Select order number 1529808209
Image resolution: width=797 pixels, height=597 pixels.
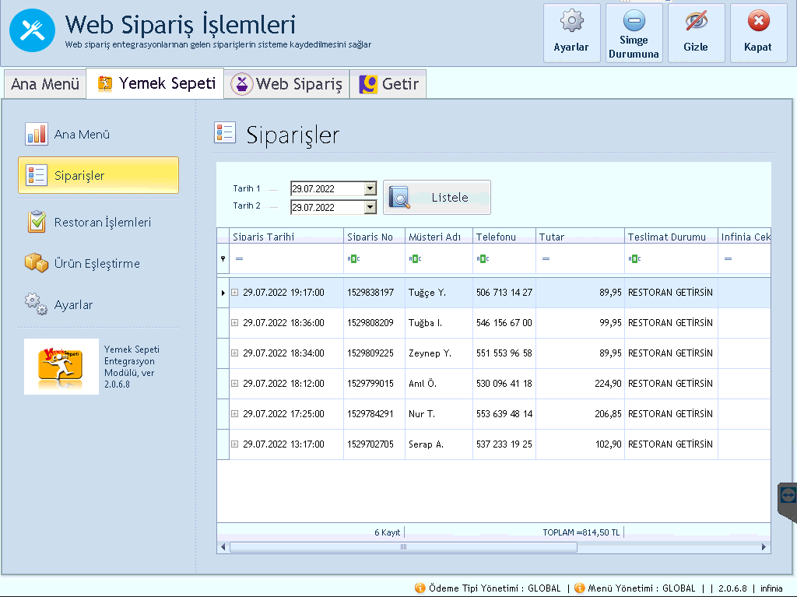370,322
